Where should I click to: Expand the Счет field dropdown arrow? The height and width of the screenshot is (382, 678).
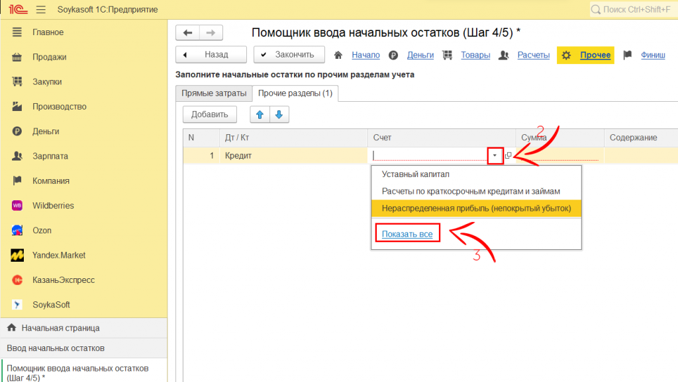coord(494,156)
